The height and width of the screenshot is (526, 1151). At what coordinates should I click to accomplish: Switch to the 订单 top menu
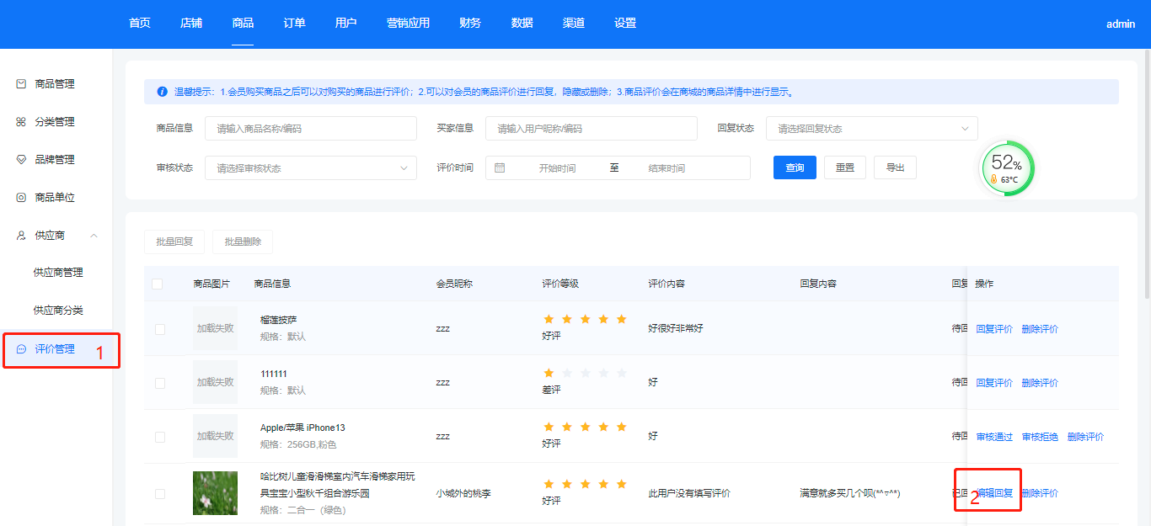click(x=294, y=24)
